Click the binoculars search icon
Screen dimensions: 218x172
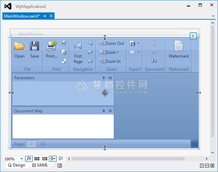(154, 61)
